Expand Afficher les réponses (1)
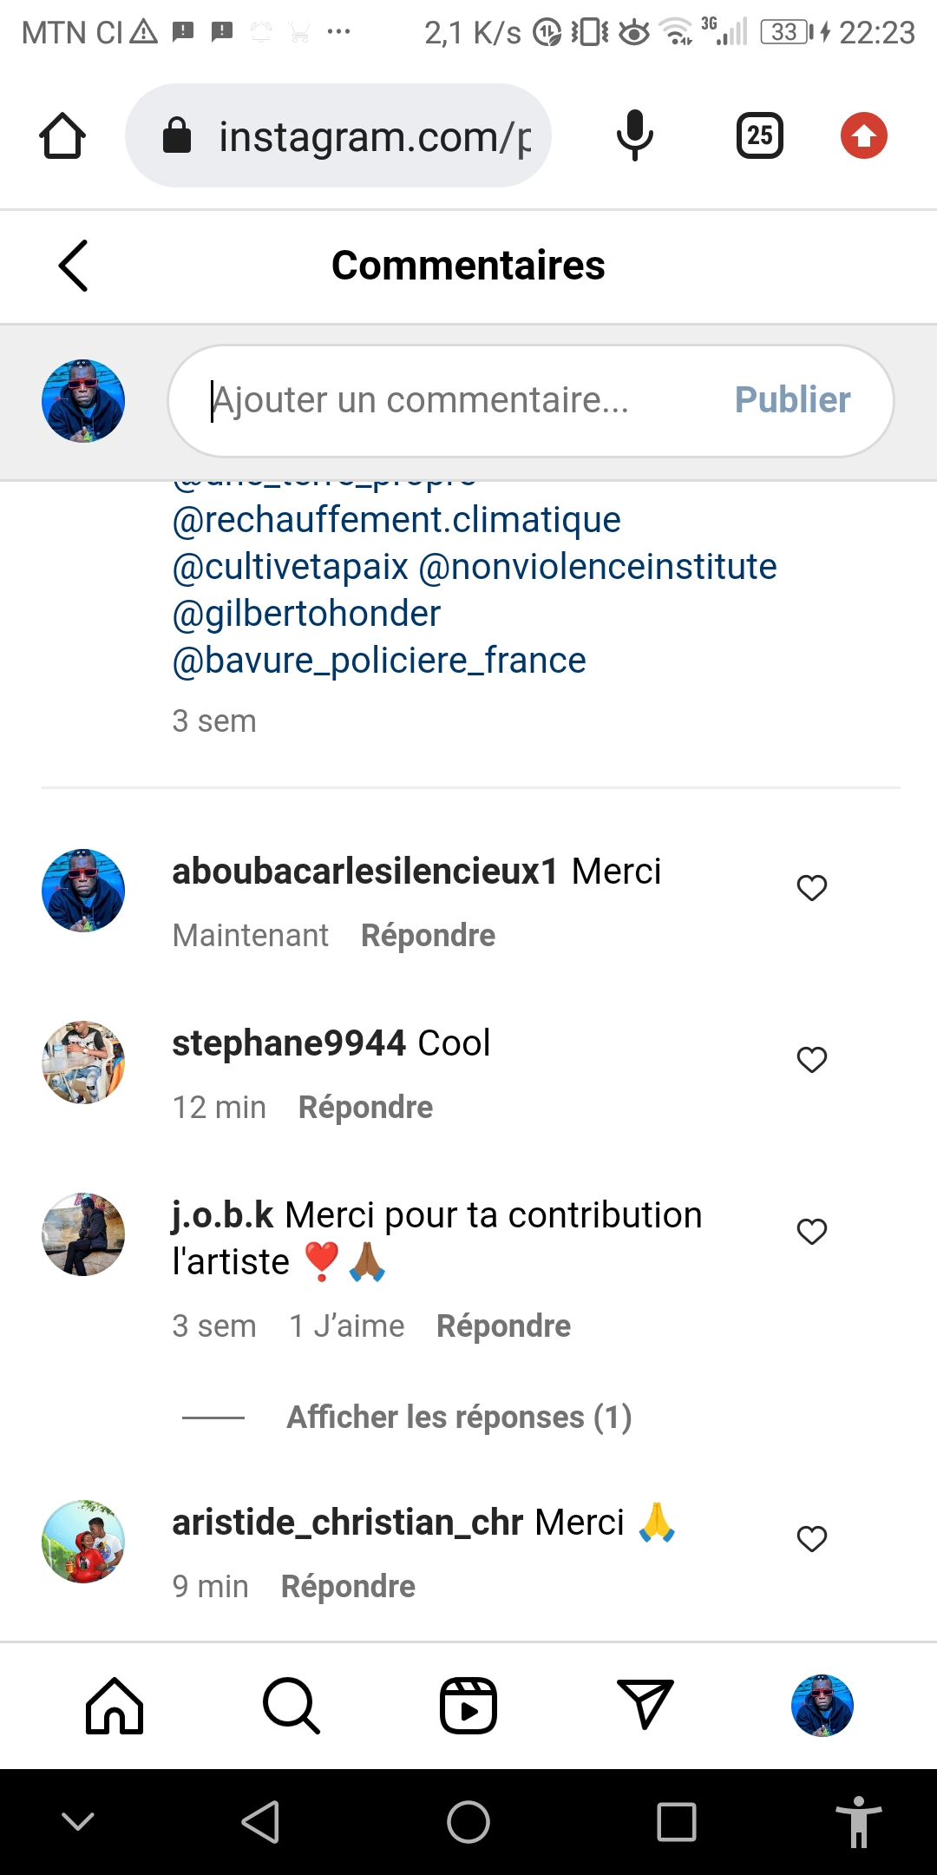The image size is (937, 1875). (x=459, y=1418)
